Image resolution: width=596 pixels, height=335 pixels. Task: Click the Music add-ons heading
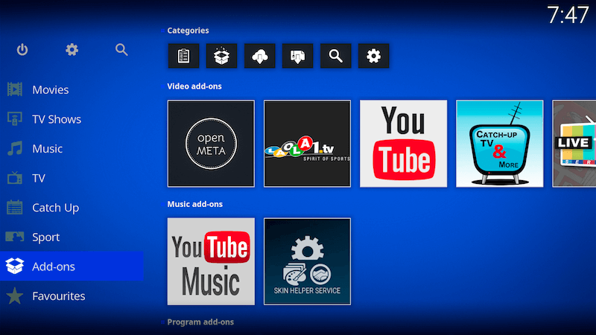(195, 204)
